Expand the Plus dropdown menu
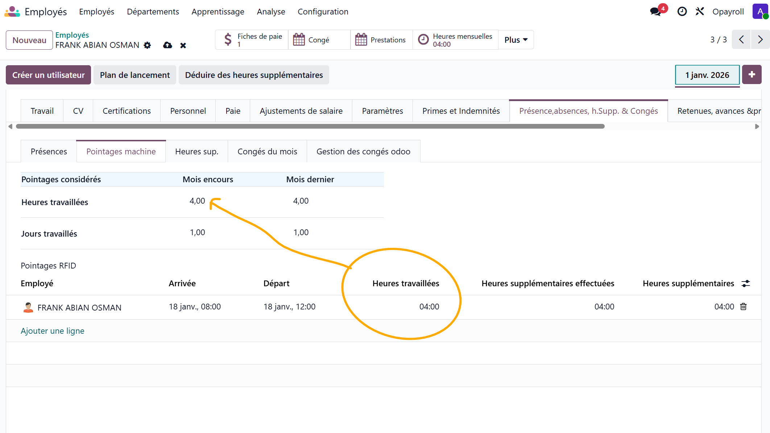This screenshot has width=770, height=433. click(516, 40)
